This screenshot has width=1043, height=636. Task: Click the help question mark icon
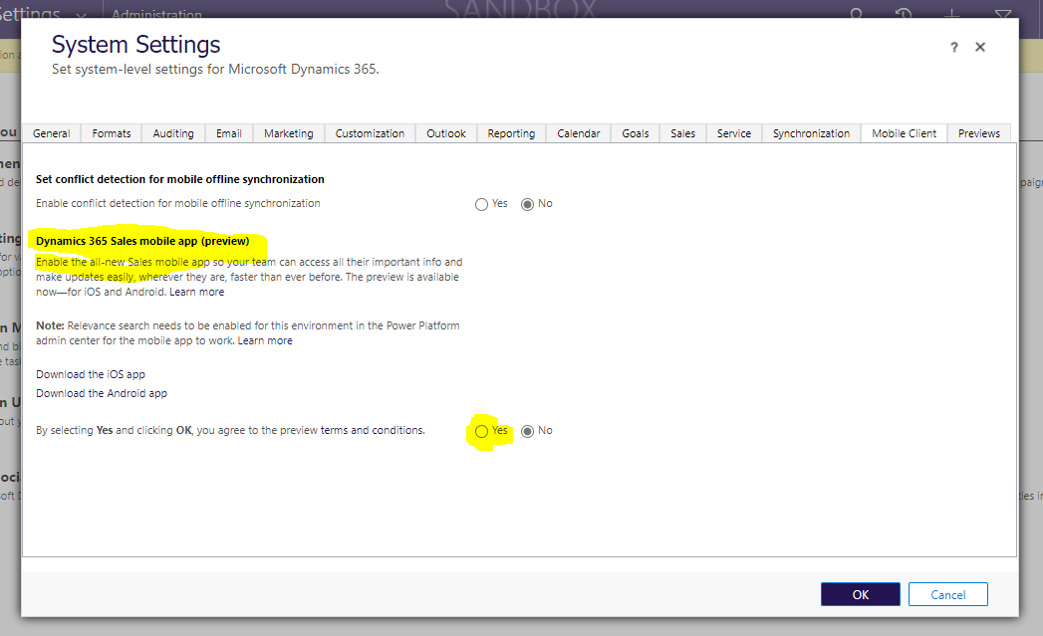(953, 48)
